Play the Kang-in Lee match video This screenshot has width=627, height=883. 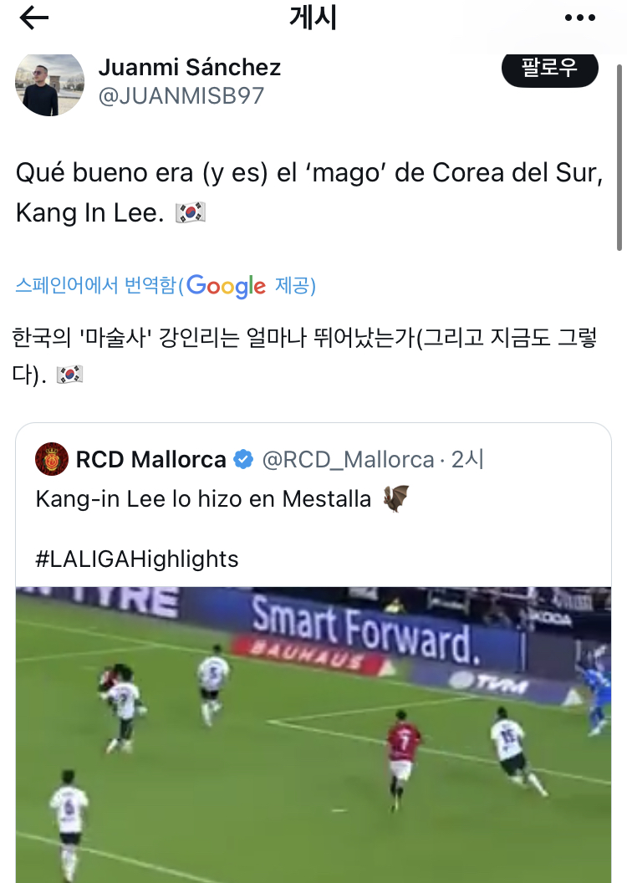click(x=313, y=734)
